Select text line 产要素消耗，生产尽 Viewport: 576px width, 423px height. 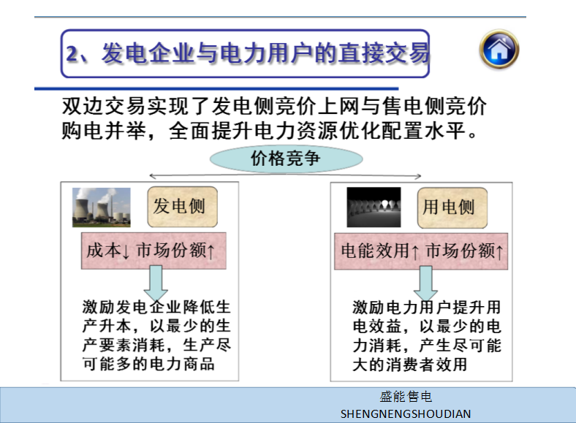(156, 345)
